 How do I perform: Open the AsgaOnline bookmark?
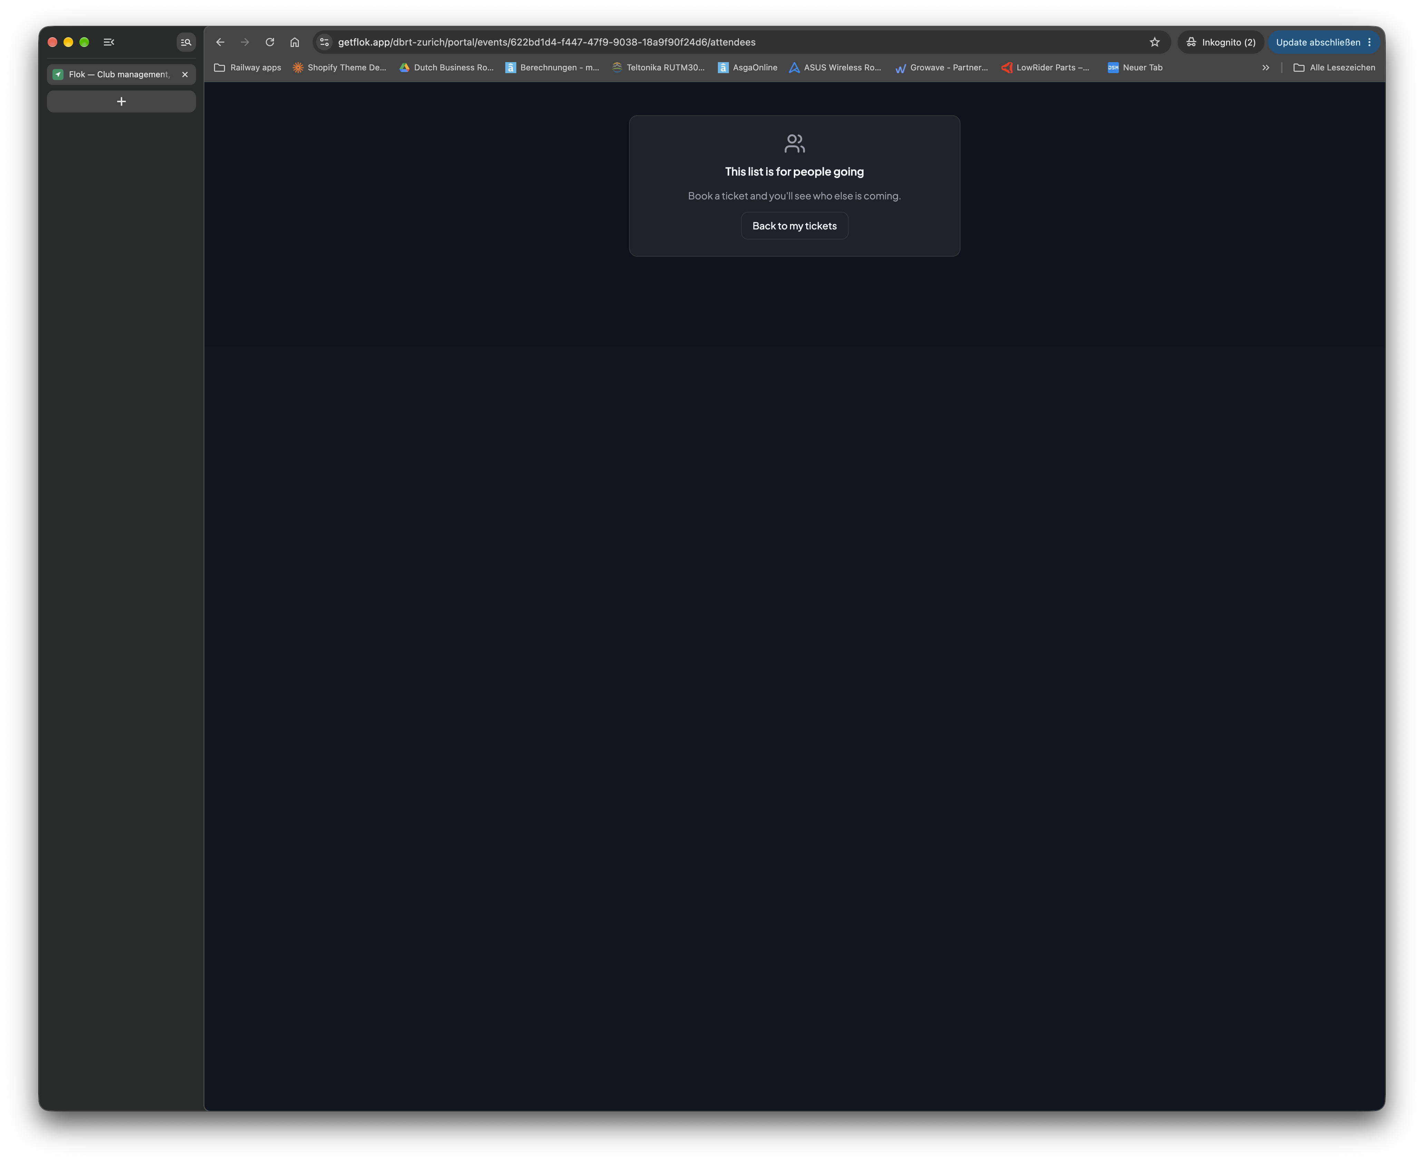pyautogui.click(x=748, y=68)
